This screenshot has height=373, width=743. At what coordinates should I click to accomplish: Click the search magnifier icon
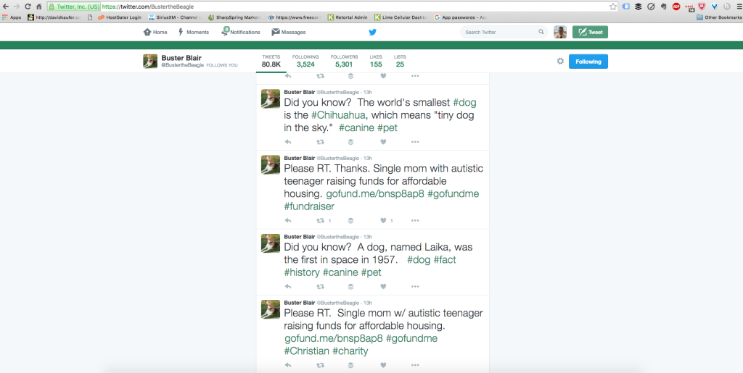click(541, 32)
